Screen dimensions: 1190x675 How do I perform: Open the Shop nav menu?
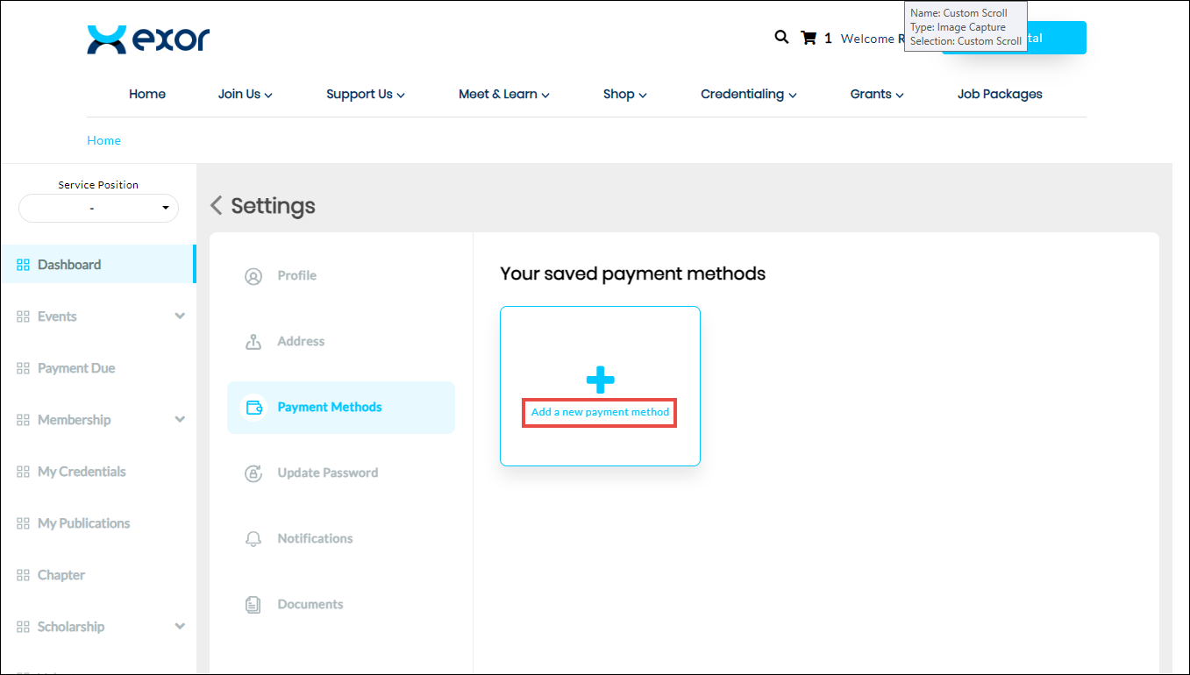(624, 95)
